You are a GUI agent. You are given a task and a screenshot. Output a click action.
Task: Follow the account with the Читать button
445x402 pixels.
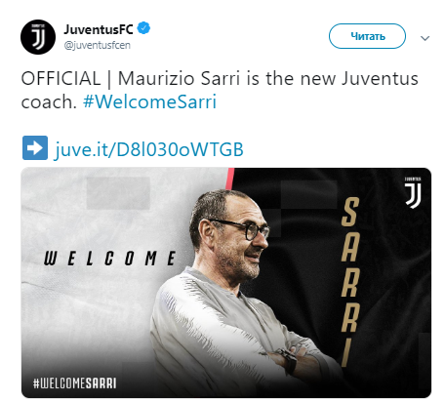(367, 36)
